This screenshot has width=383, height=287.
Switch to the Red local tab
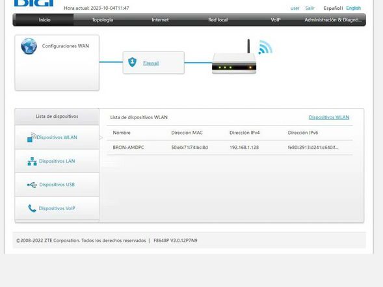click(218, 20)
